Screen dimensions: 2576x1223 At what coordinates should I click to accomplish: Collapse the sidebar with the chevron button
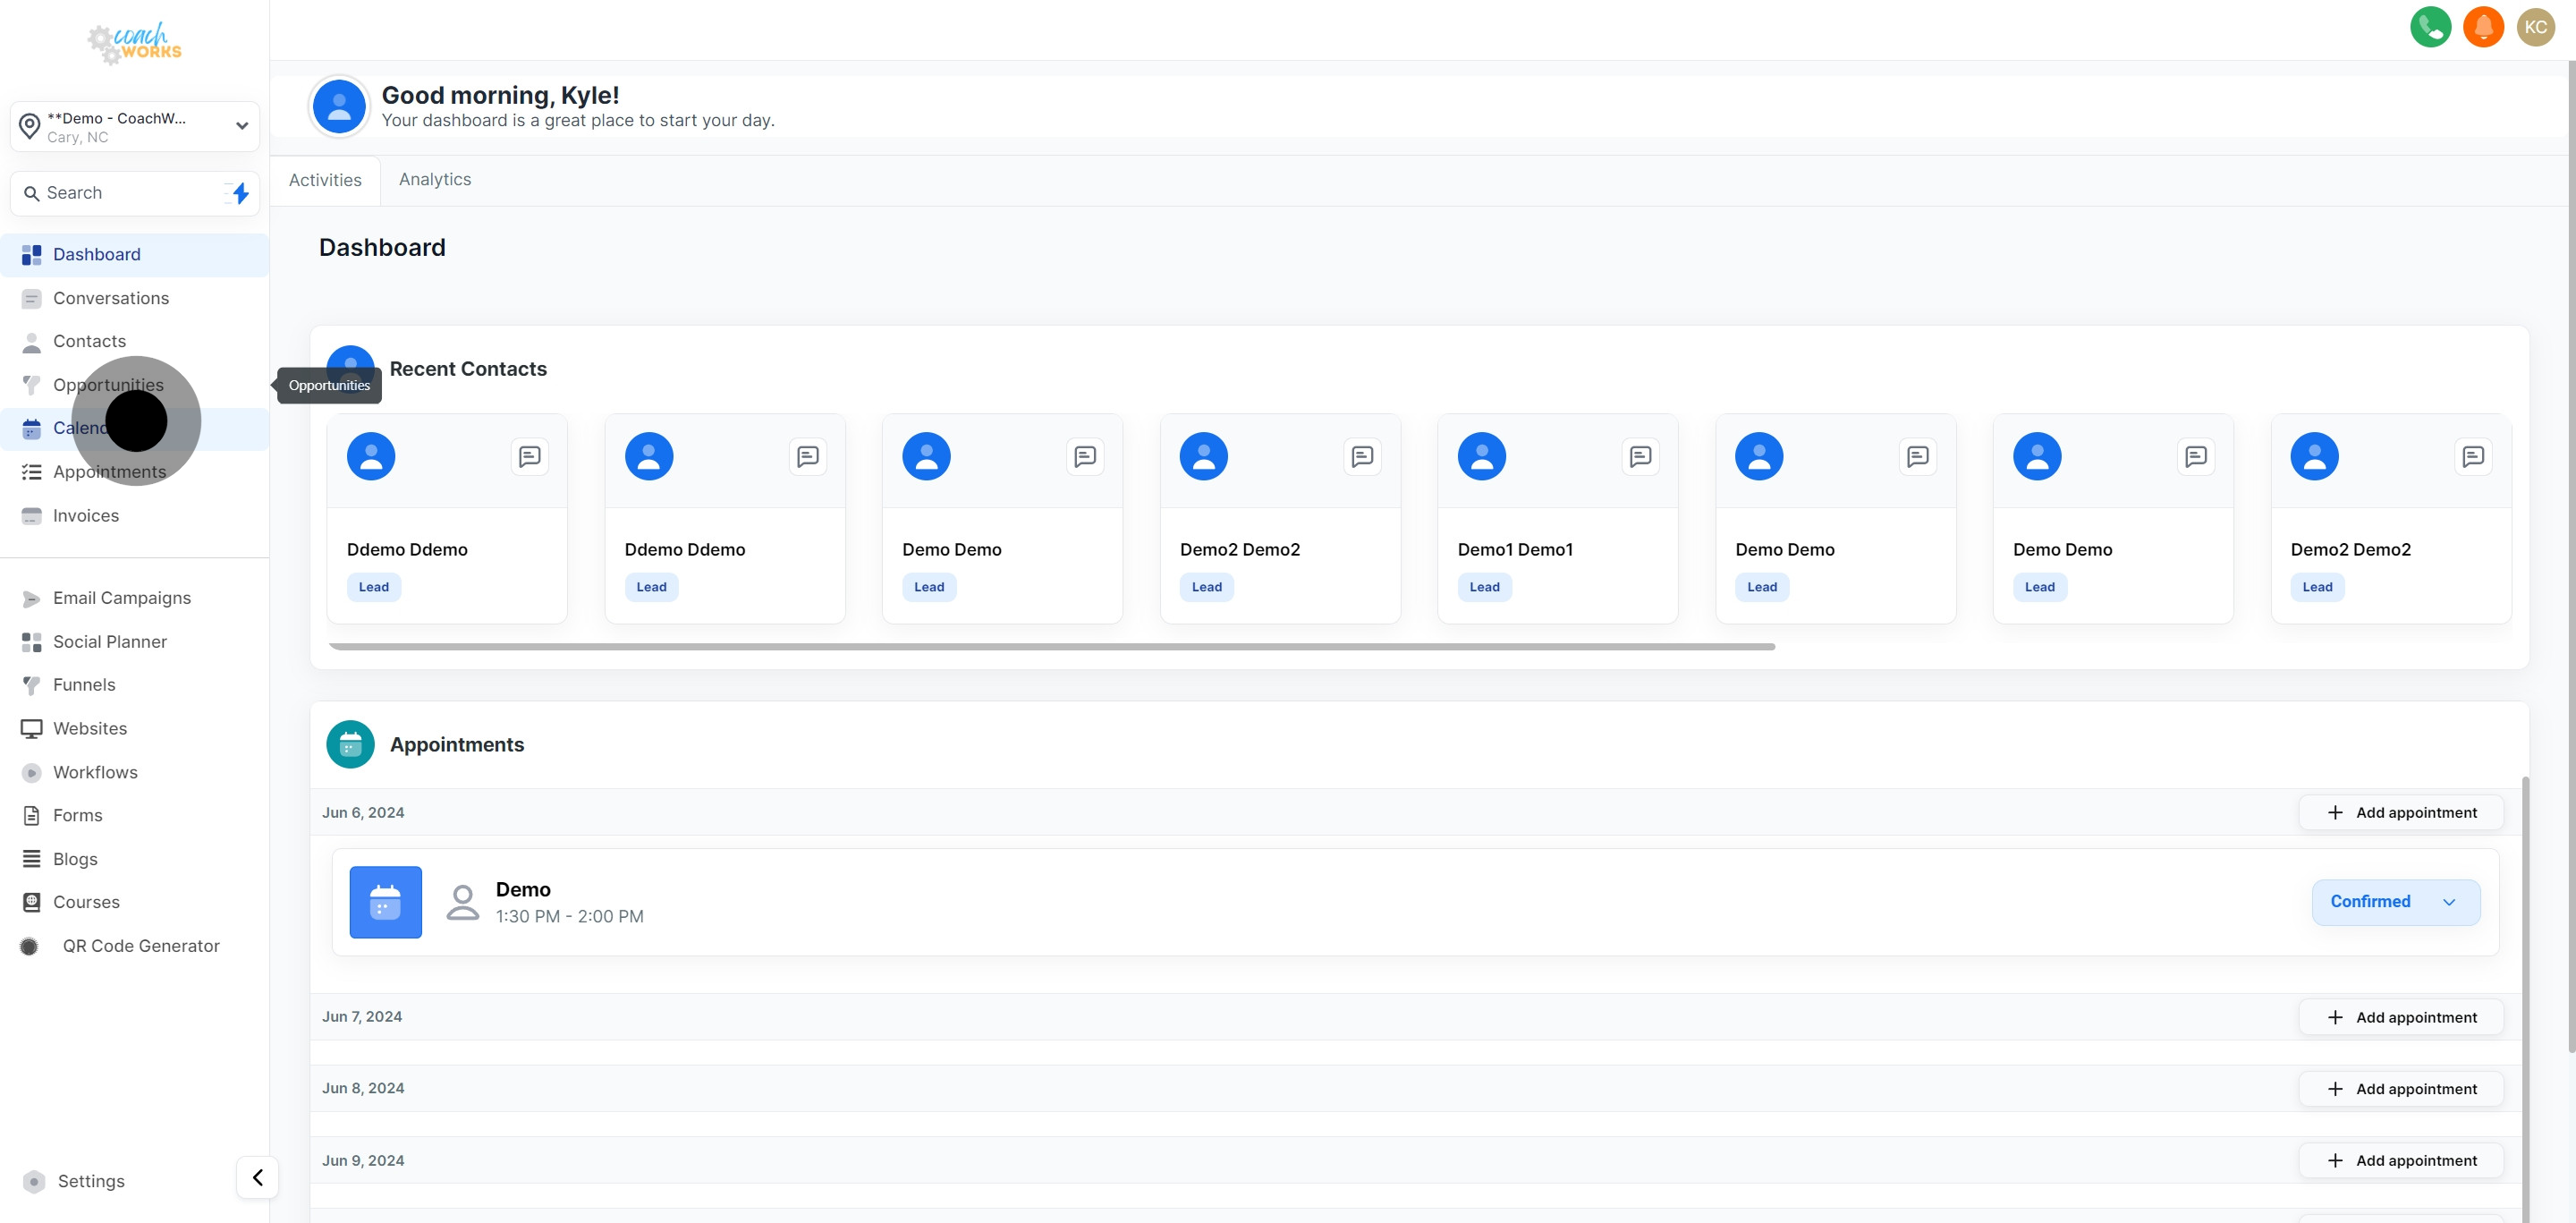pos(257,1177)
